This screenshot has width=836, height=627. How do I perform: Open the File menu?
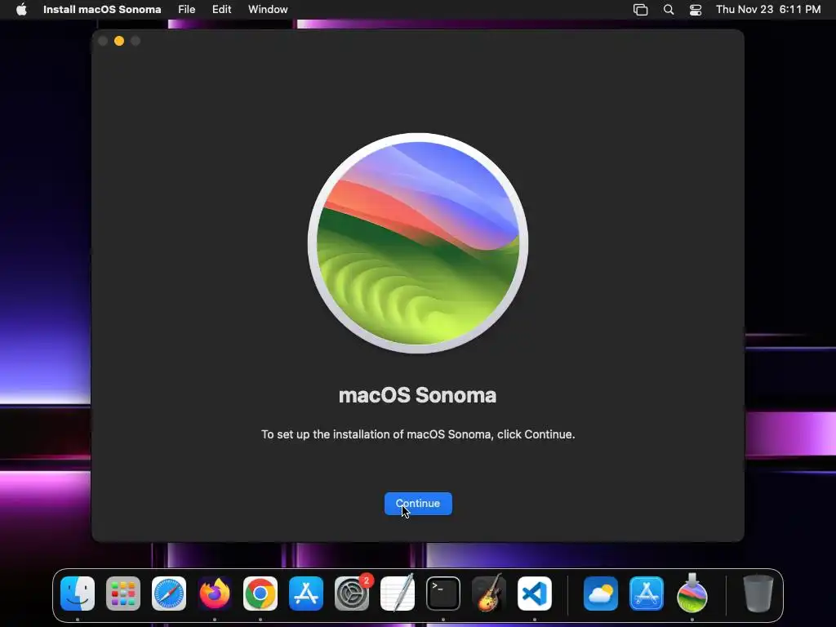click(187, 10)
